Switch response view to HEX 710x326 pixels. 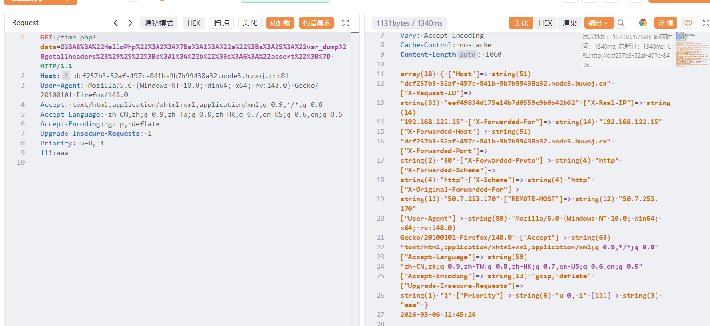(545, 23)
